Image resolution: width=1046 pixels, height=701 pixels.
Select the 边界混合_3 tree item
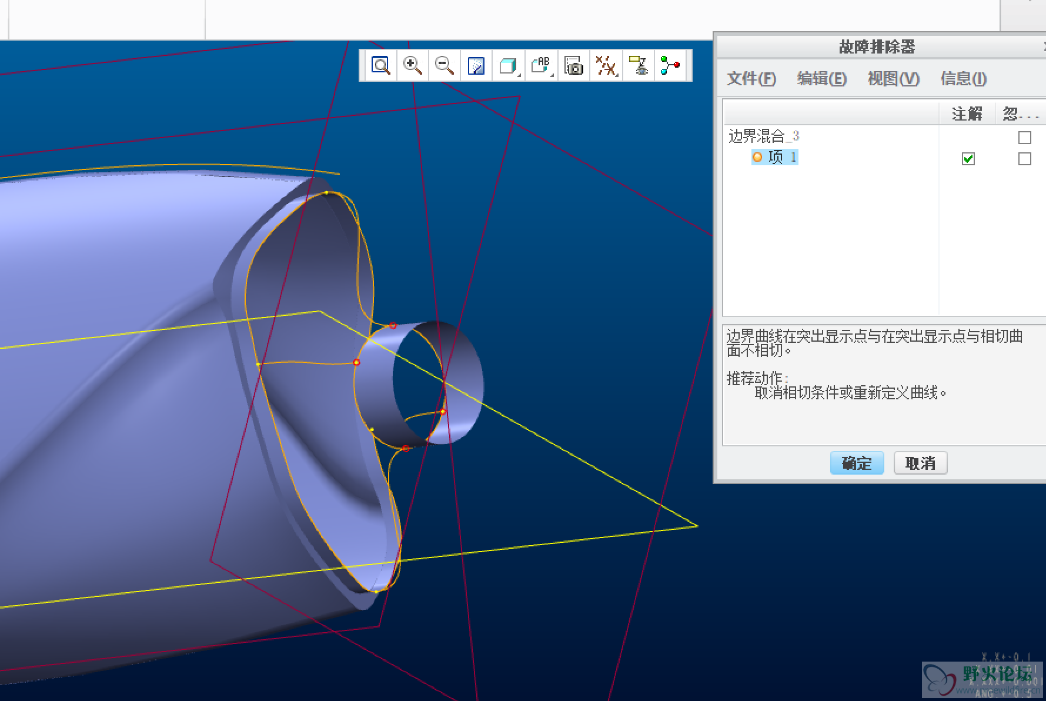(x=763, y=136)
